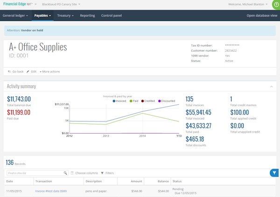
Task: Open the Control panel tab
Action: [112, 15]
